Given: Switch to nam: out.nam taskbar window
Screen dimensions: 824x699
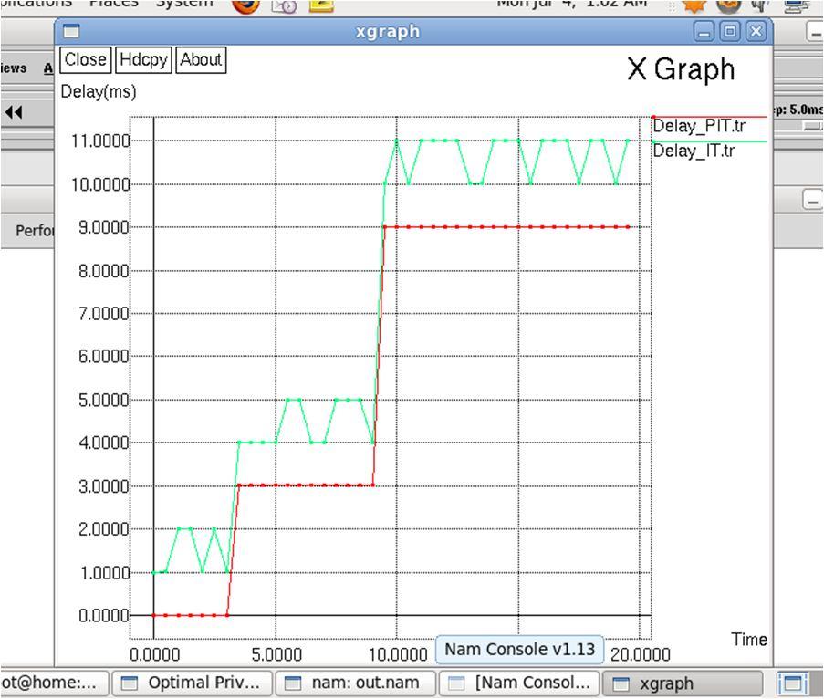Looking at the screenshot, I should coord(356,683).
